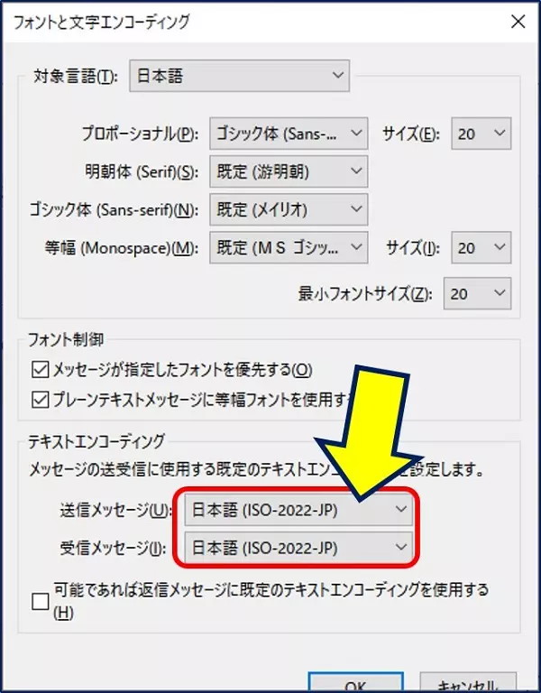Image resolution: width=541 pixels, height=693 pixels.
Task: Open the プロポーショナル font type dropdown
Action: (x=289, y=134)
